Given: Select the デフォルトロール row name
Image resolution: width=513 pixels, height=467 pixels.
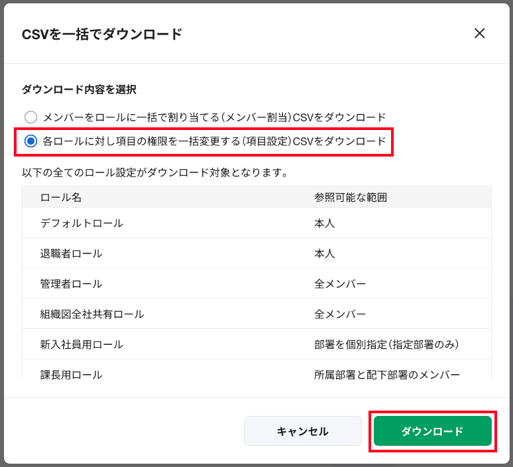Looking at the screenshot, I should (82, 224).
